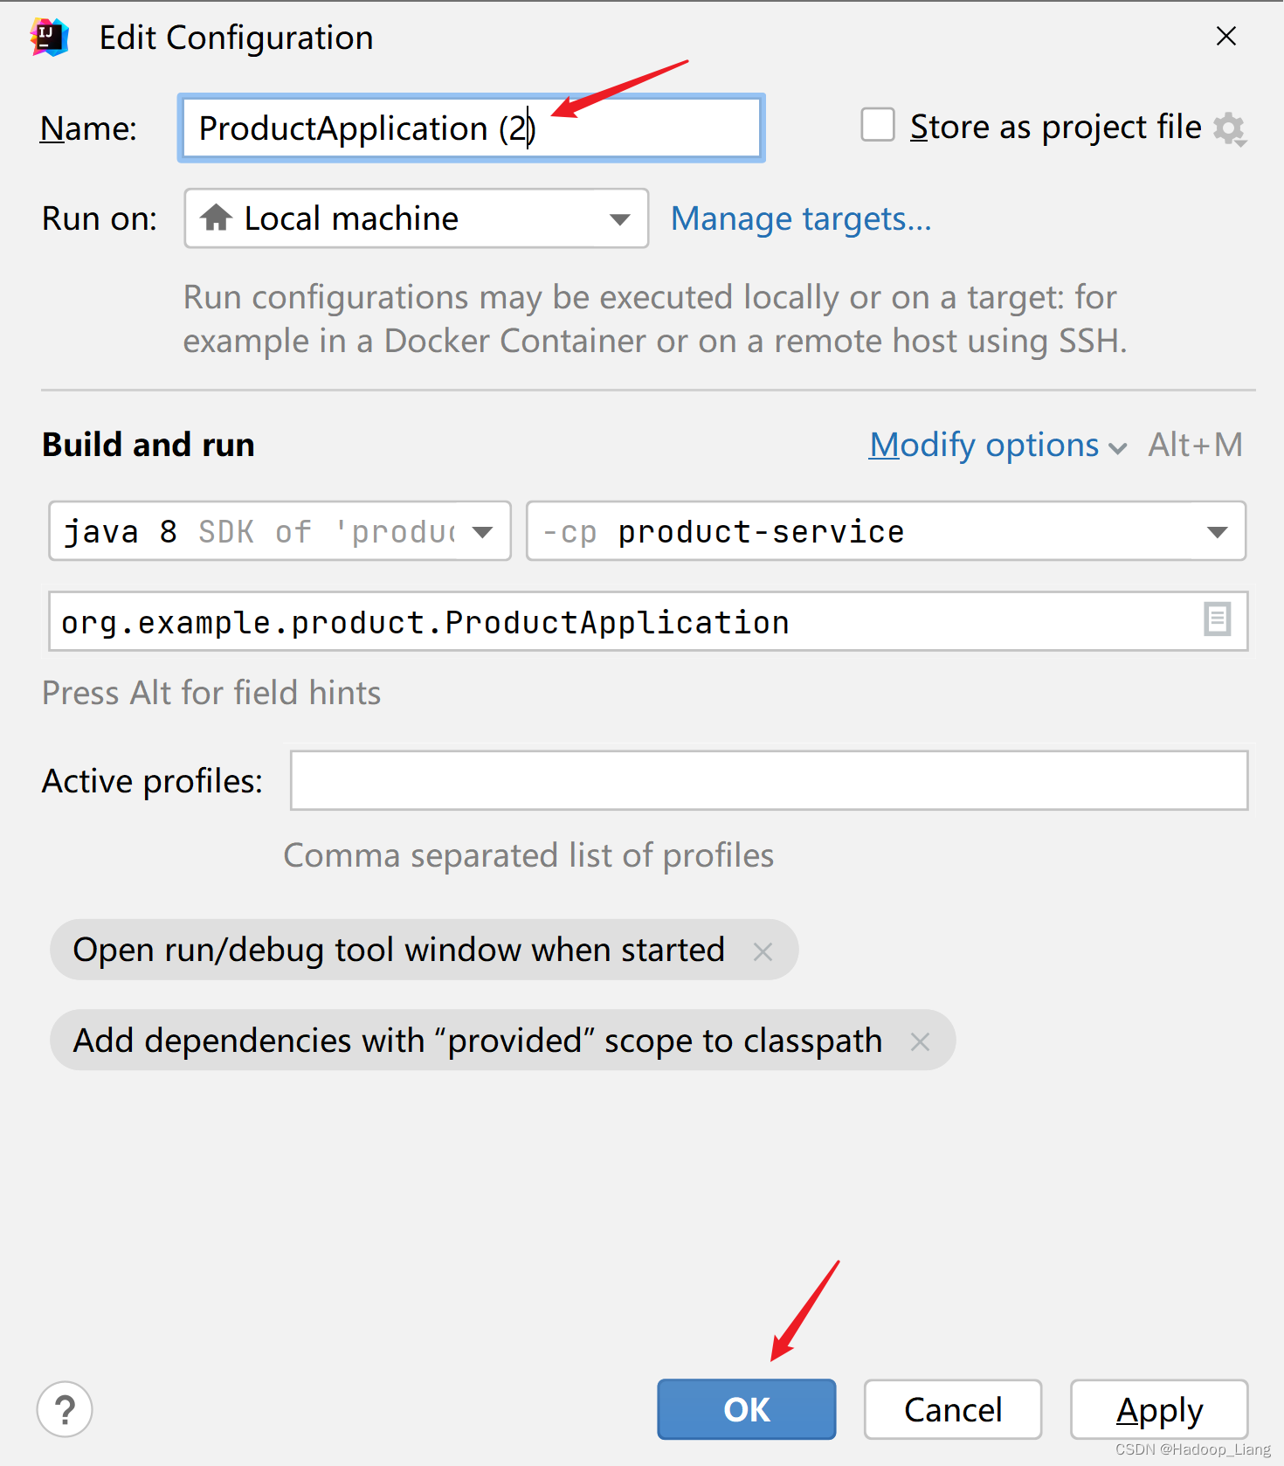The width and height of the screenshot is (1284, 1466).
Task: Click the IntelliJ IDEA logo icon
Action: pos(50,38)
